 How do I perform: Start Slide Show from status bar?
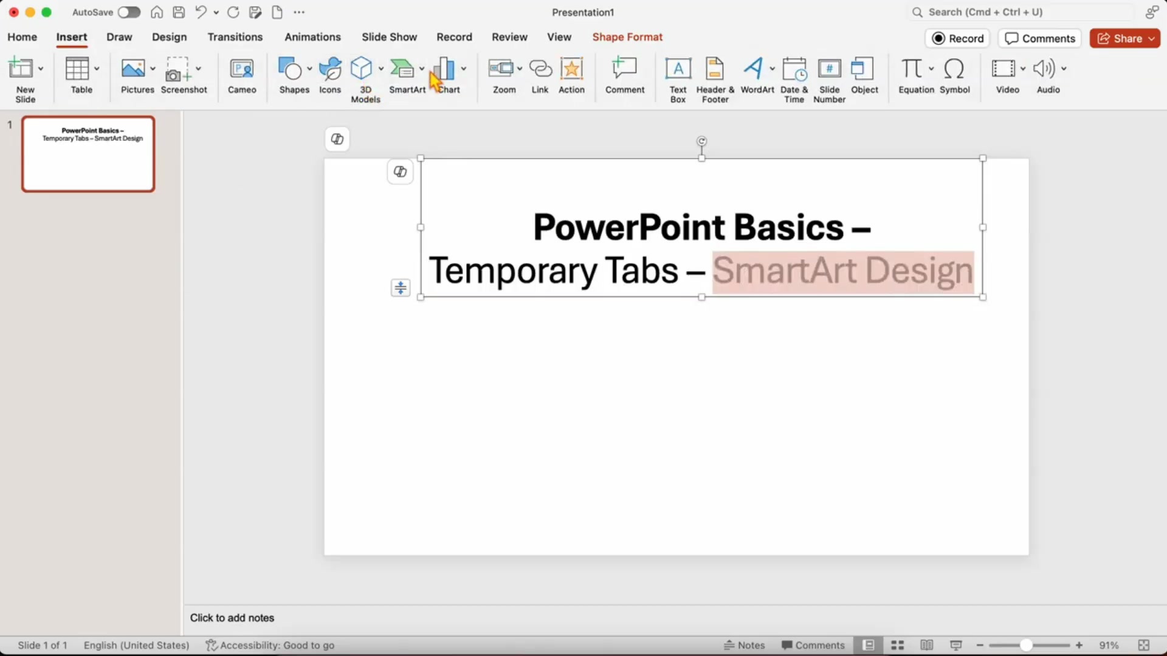955,645
